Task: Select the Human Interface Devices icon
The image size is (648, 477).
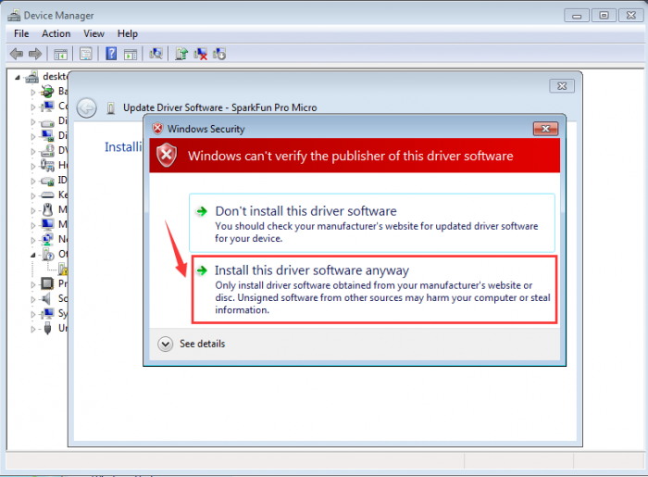Action: (x=47, y=166)
